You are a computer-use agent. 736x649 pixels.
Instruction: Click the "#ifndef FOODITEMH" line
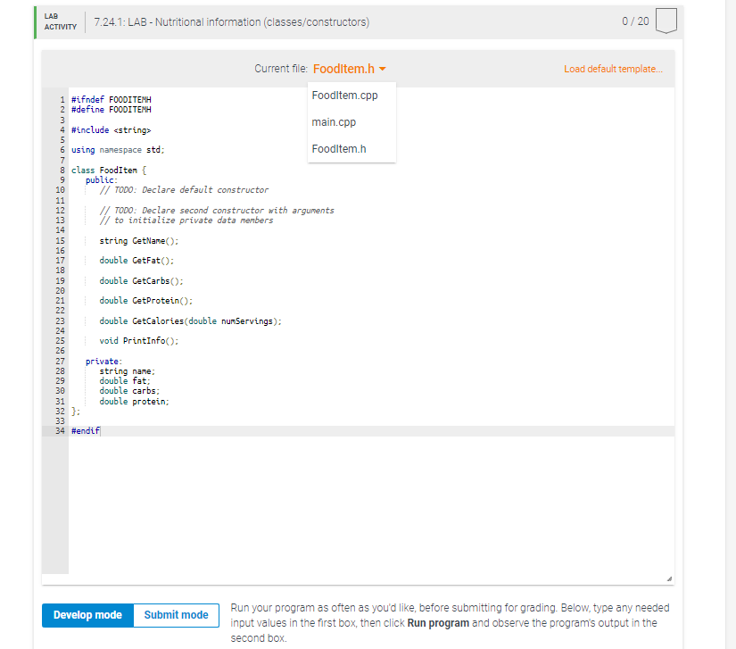tap(112, 100)
